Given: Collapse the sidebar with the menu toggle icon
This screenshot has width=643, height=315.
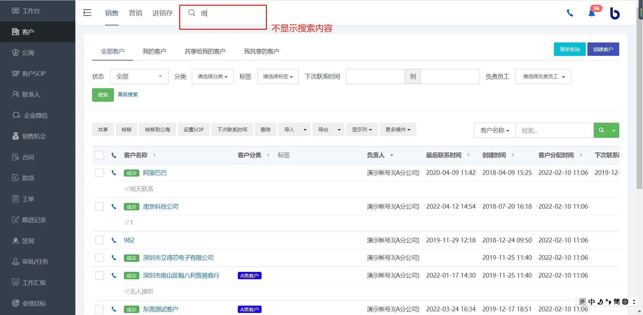Looking at the screenshot, I should [87, 13].
